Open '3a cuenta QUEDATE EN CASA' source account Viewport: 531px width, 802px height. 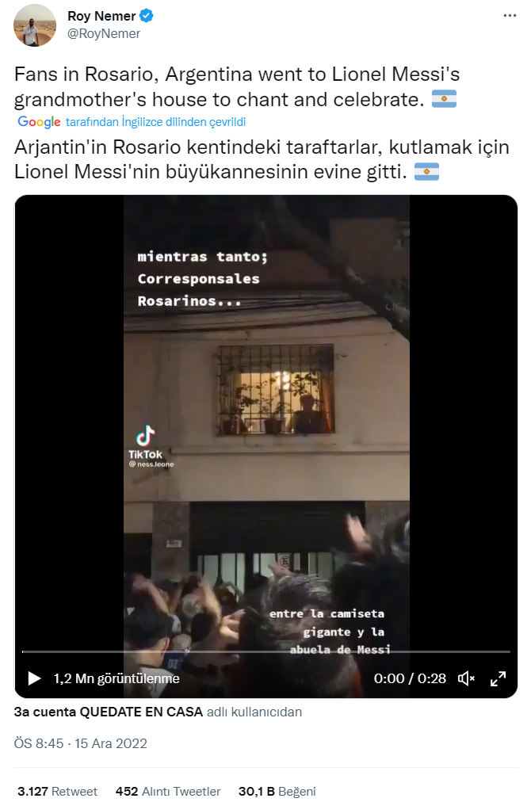[109, 712]
